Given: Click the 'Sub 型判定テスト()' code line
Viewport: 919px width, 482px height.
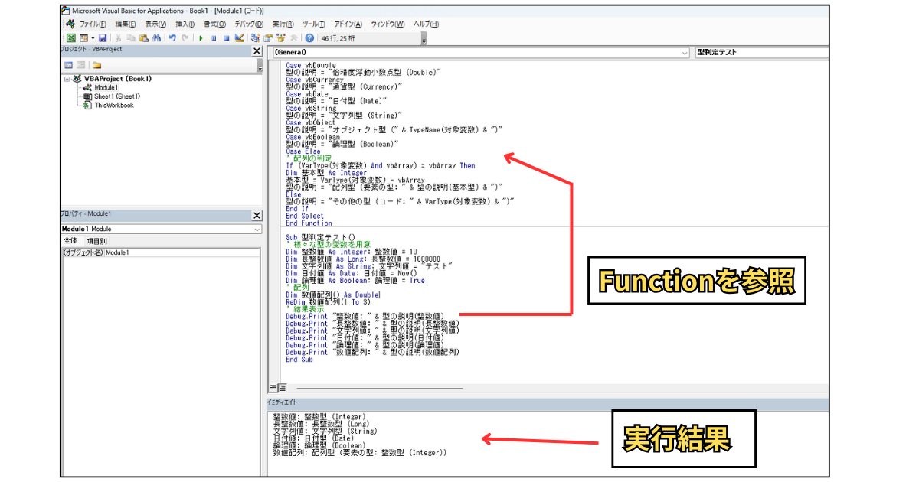Looking at the screenshot, I should tap(321, 236).
